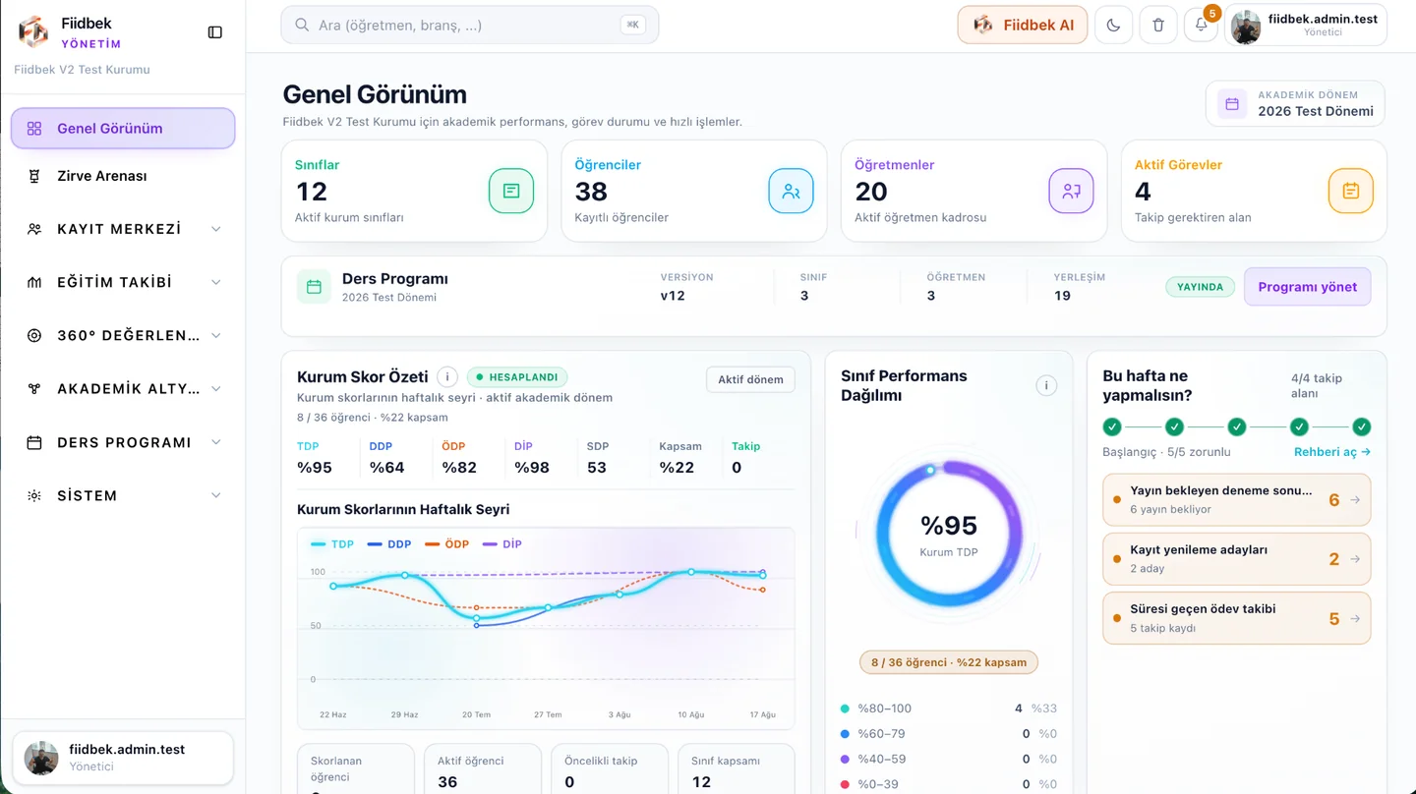Viewport: 1416px width, 794px height.
Task: Click the Öğretmenler card icon
Action: [1071, 192]
